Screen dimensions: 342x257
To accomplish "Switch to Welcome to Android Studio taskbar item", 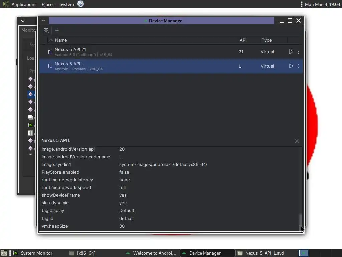I will click(x=151, y=253).
